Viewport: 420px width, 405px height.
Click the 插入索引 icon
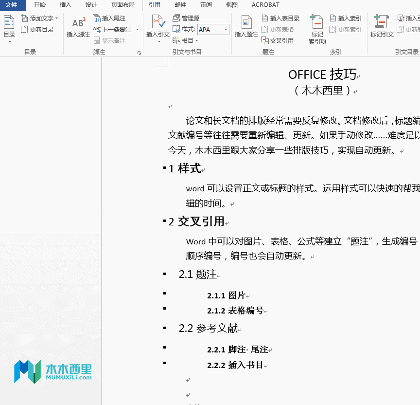click(x=332, y=18)
